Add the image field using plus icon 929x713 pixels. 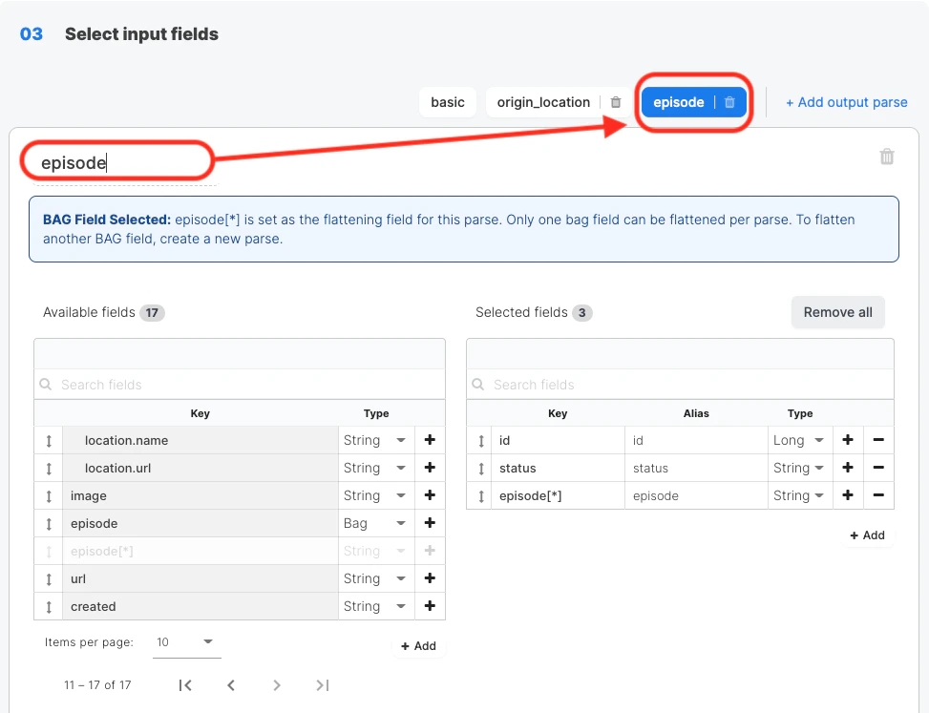pyautogui.click(x=430, y=495)
